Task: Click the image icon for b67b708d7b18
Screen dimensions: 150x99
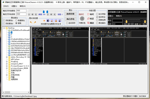Action: (9, 46)
